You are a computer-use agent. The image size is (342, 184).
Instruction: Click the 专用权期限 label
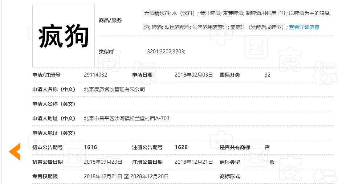tap(45, 176)
